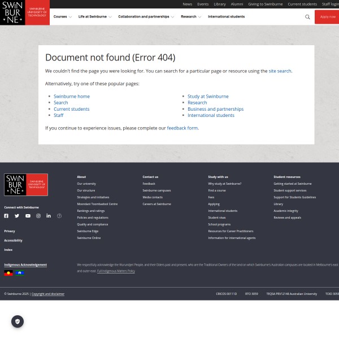The image size is (339, 339).
Task: Open the Library link in top bar
Action: (x=220, y=4)
